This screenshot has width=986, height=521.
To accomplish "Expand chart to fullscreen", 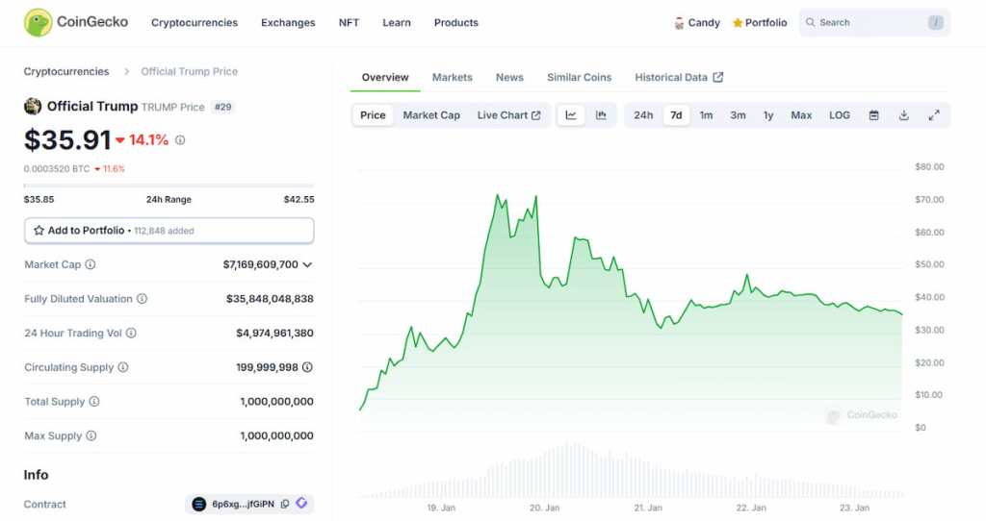I will pyautogui.click(x=934, y=115).
